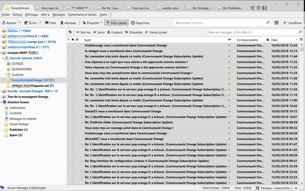The image size is (305, 191).
Task: Toggle the Non lus unread filter
Action: pos(83,32)
